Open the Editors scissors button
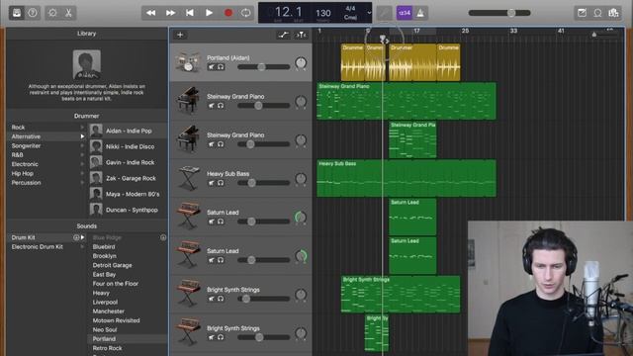Image resolution: width=633 pixels, height=356 pixels. (x=68, y=13)
